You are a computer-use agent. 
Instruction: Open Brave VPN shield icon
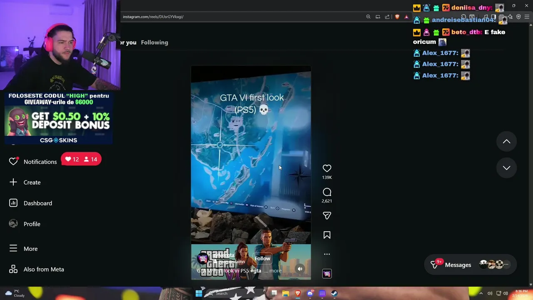click(x=518, y=17)
